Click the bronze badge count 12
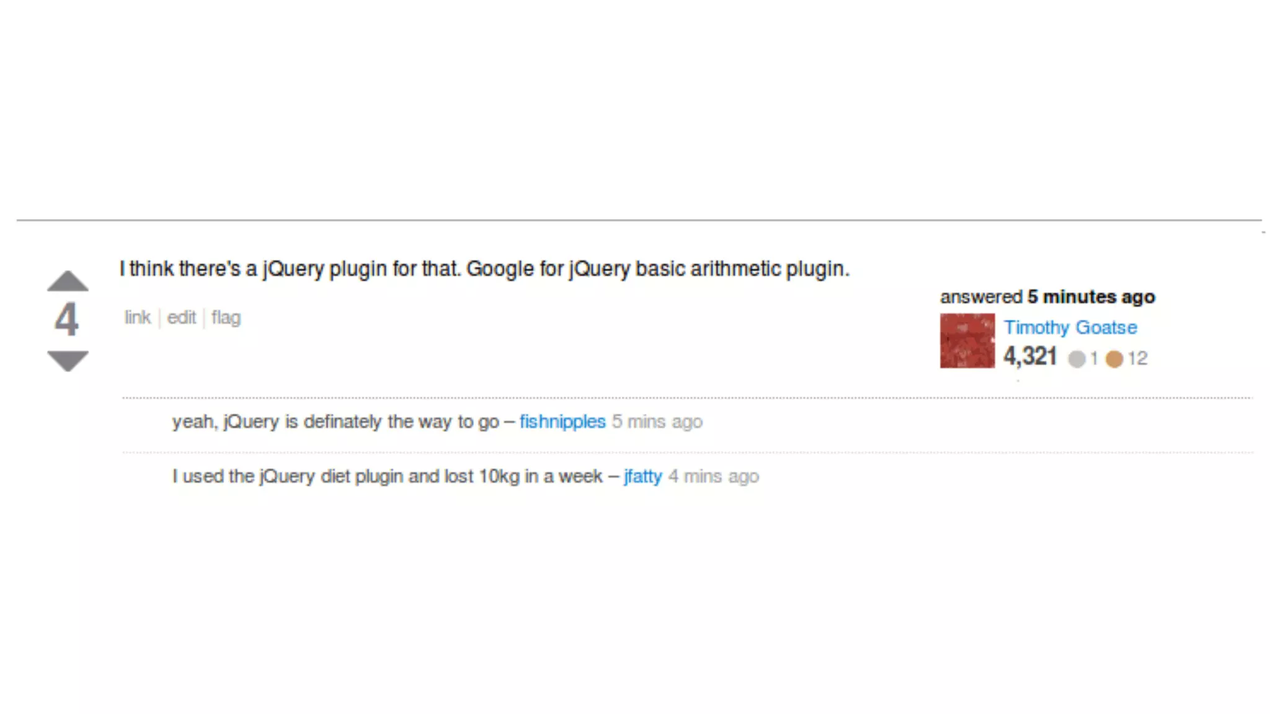Screen dimensions: 1270x714 (x=1137, y=358)
